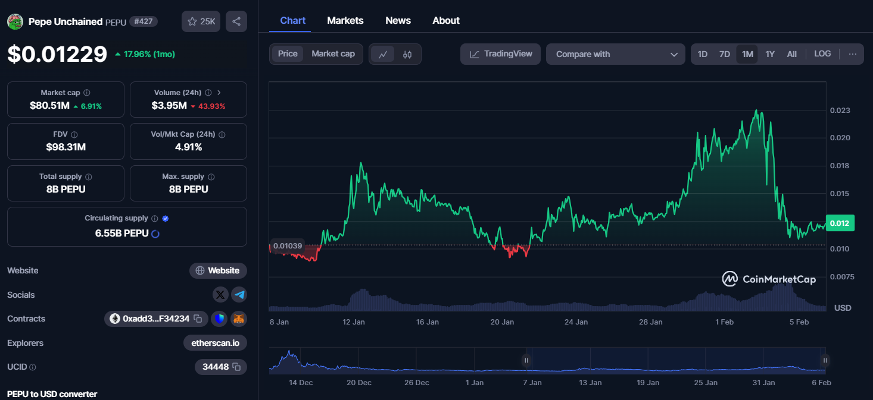Add PEPU to watchlist via star button
Image resolution: width=873 pixels, height=400 pixels.
(x=201, y=21)
